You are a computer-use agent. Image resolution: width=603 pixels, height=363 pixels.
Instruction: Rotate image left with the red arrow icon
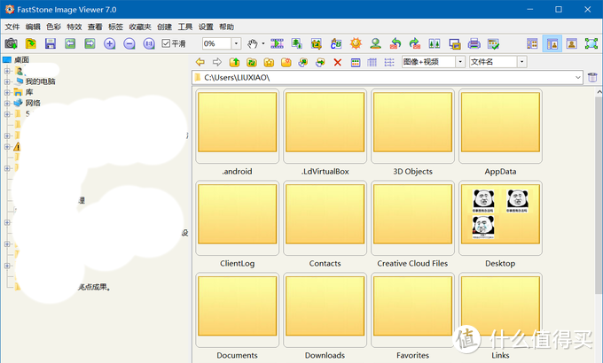[395, 43]
